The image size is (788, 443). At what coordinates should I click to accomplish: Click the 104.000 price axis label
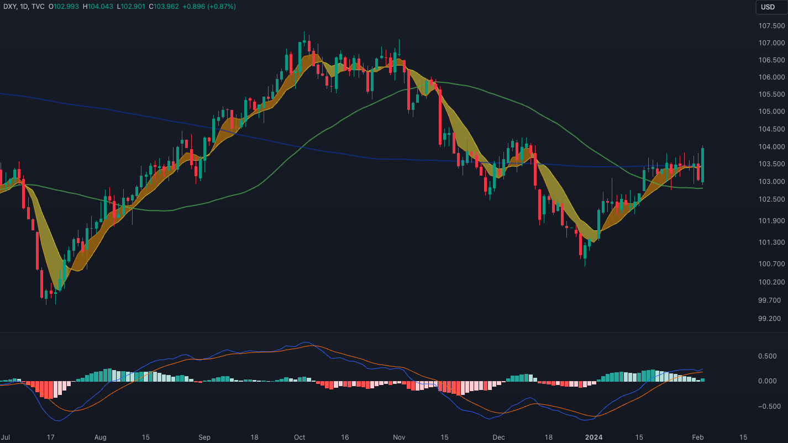[771, 146]
